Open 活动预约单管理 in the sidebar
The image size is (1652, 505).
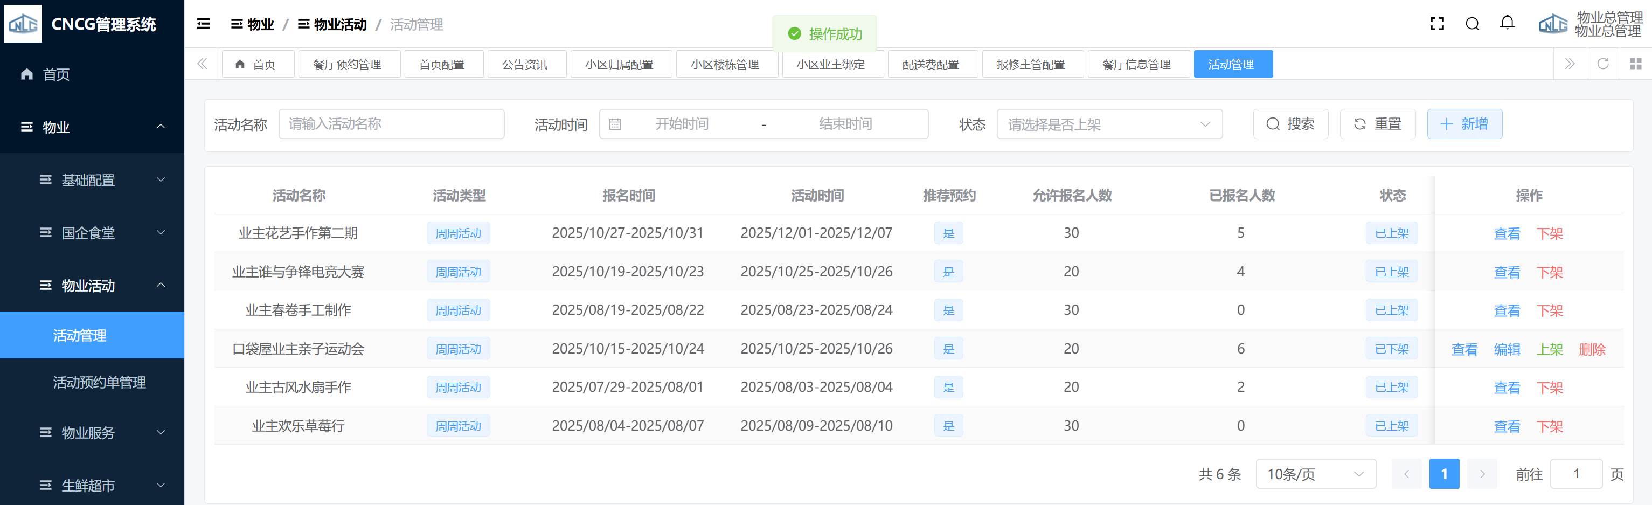[x=99, y=383]
